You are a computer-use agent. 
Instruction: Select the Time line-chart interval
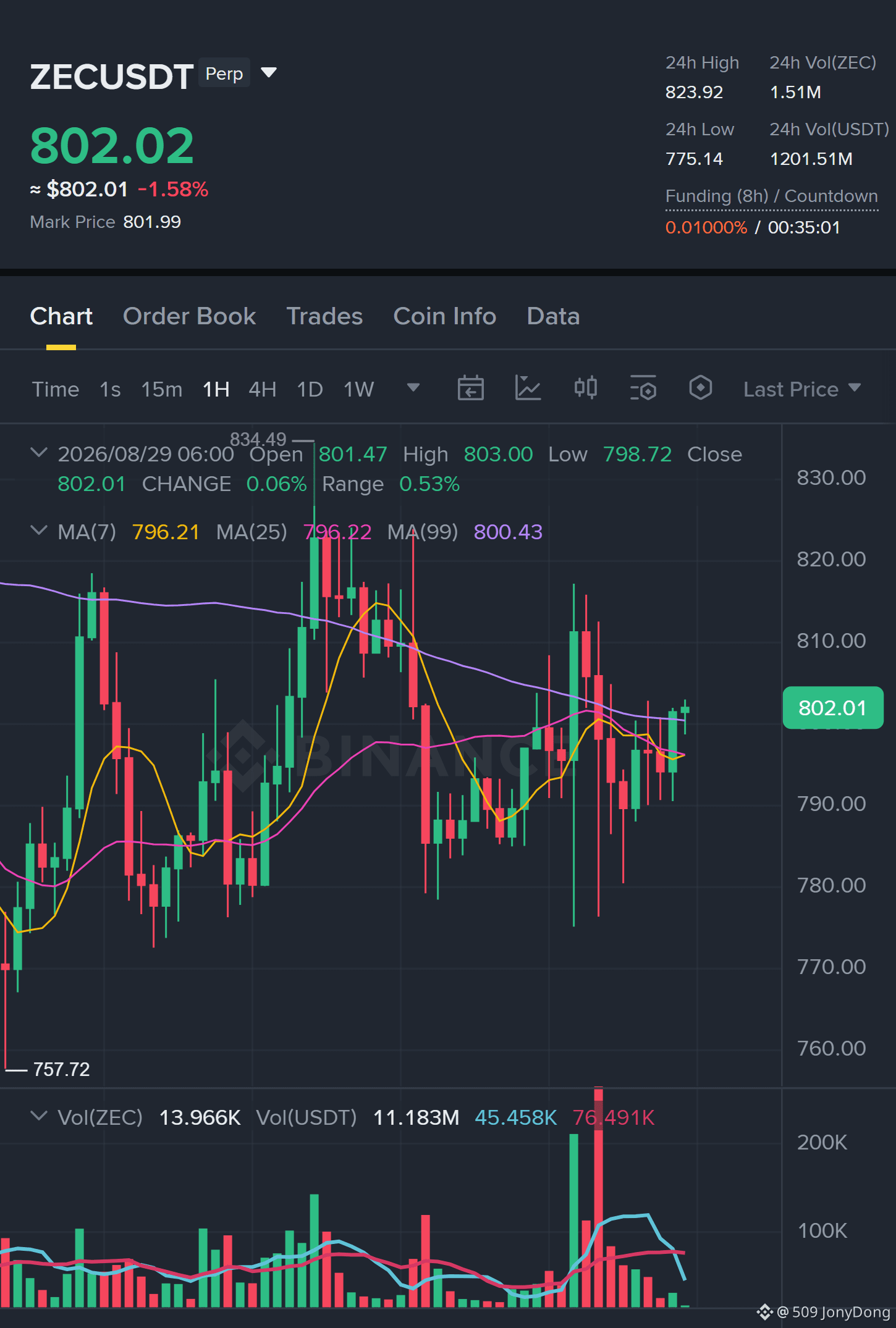click(56, 389)
